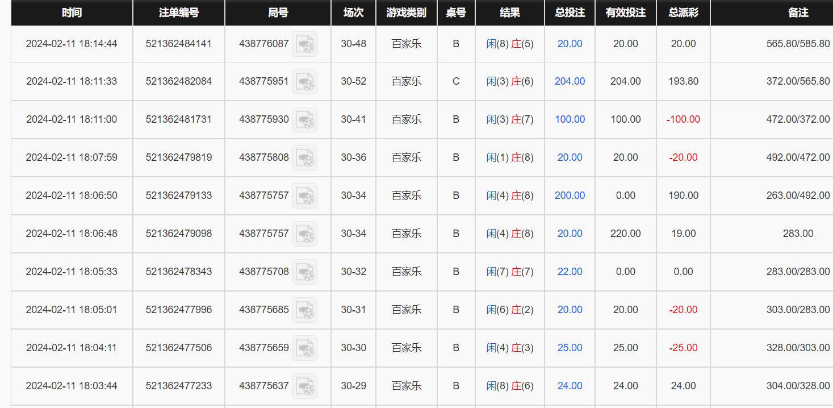Click replay icon beside round 438775685
The image size is (833, 408).
point(304,310)
